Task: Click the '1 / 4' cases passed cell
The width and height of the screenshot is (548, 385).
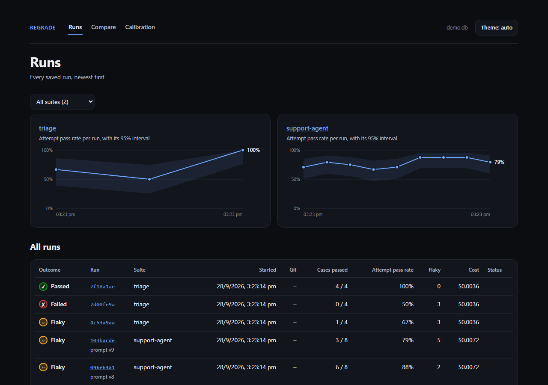Action: click(342, 323)
